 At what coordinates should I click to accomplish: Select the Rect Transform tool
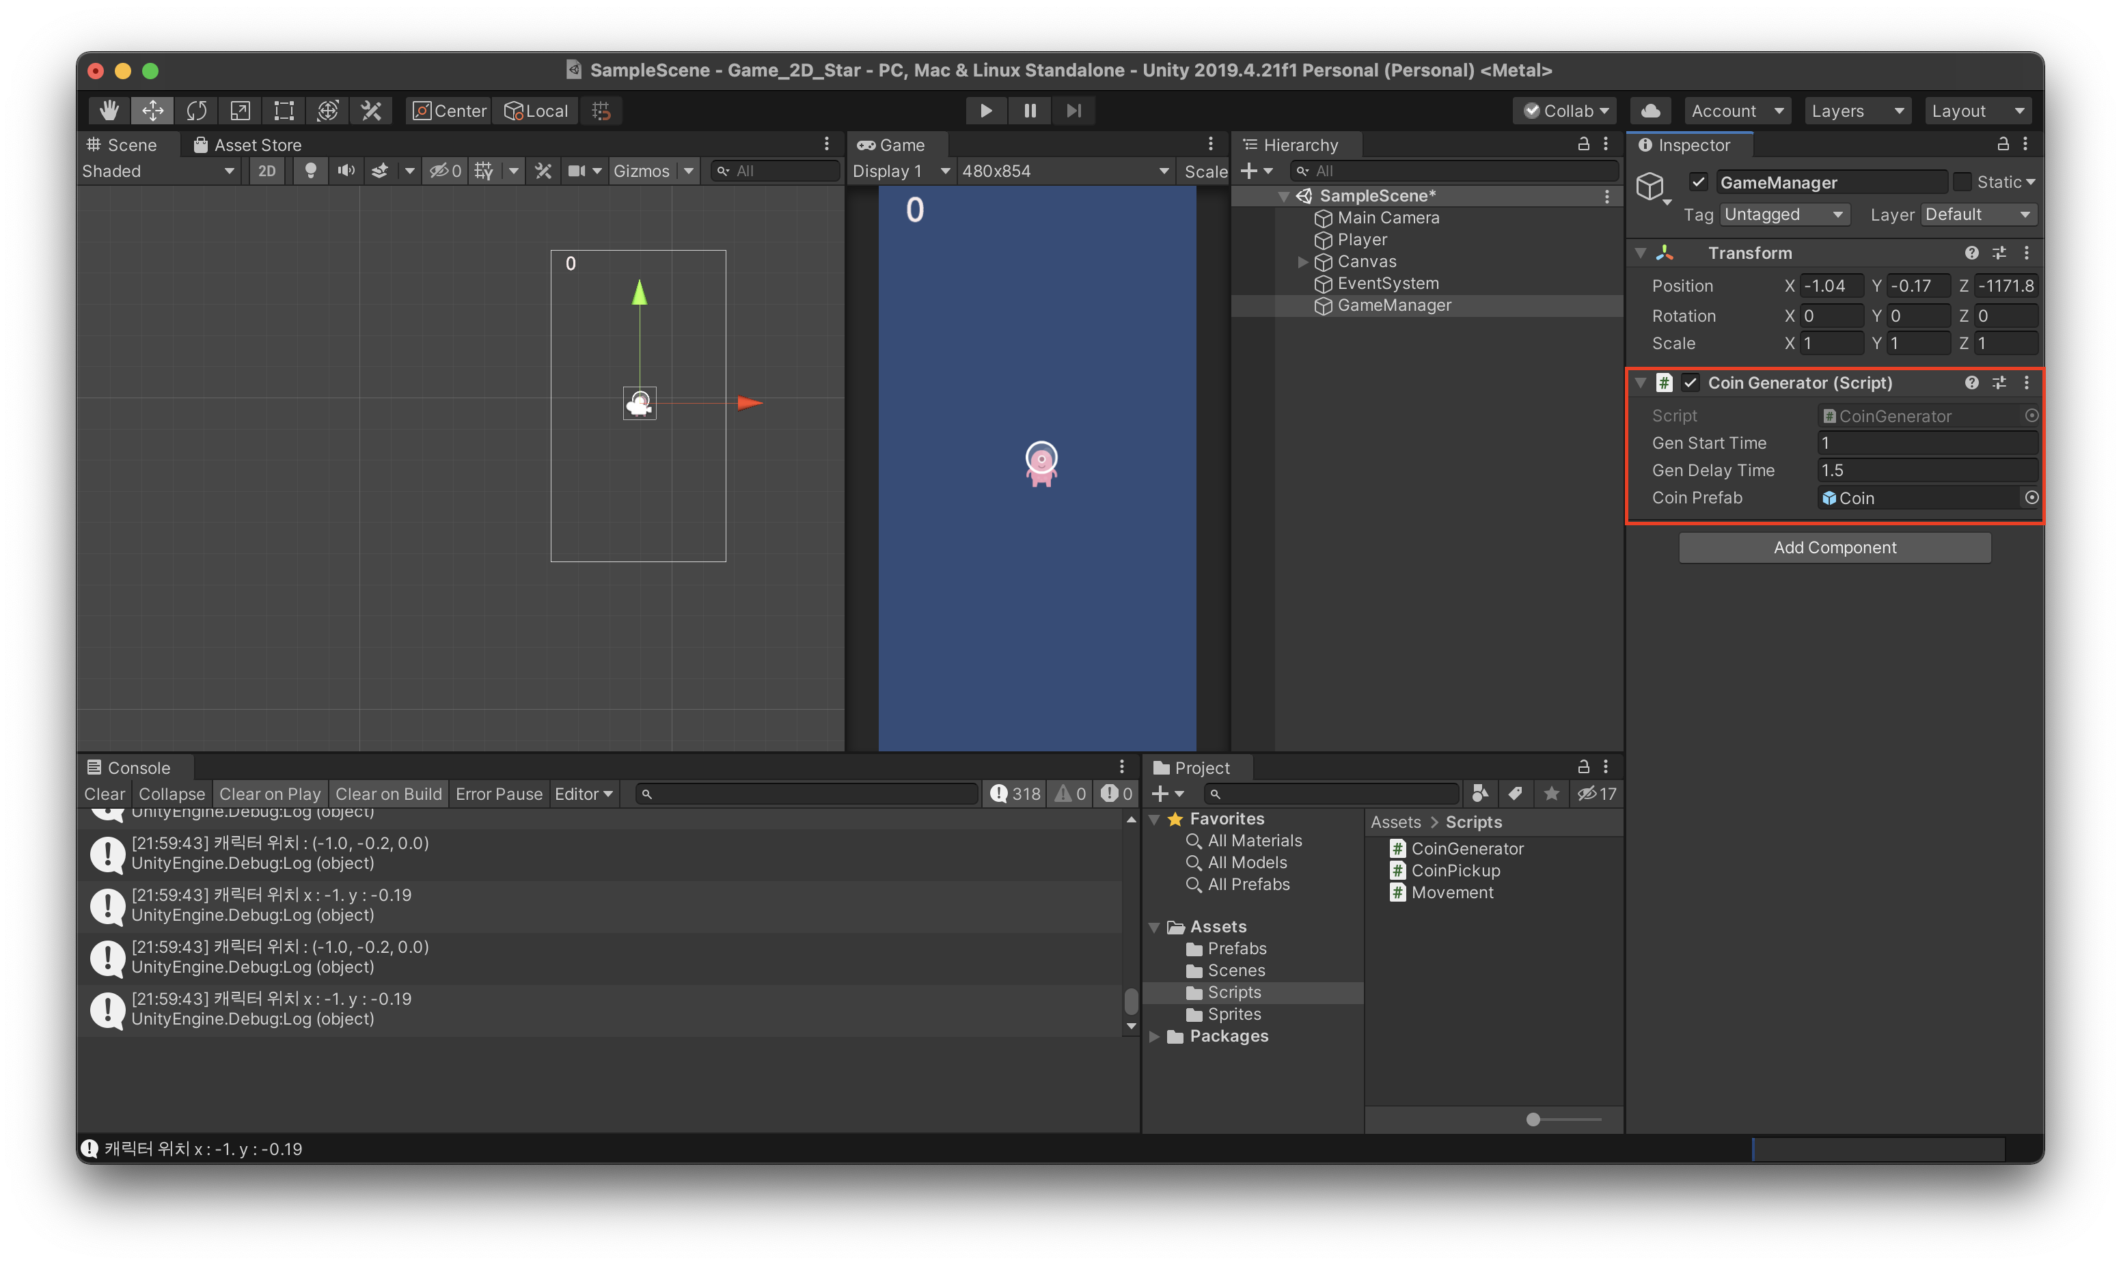coord(283,111)
